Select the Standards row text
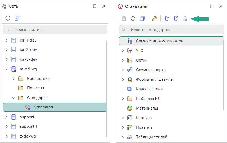Image resolution: width=227 pixels, height=143 pixels. (43, 107)
